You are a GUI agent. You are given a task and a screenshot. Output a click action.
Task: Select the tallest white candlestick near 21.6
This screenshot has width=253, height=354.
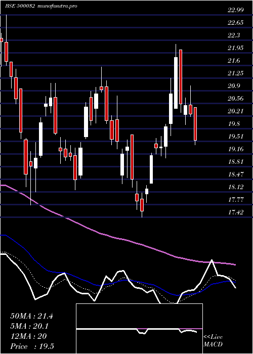176,83
